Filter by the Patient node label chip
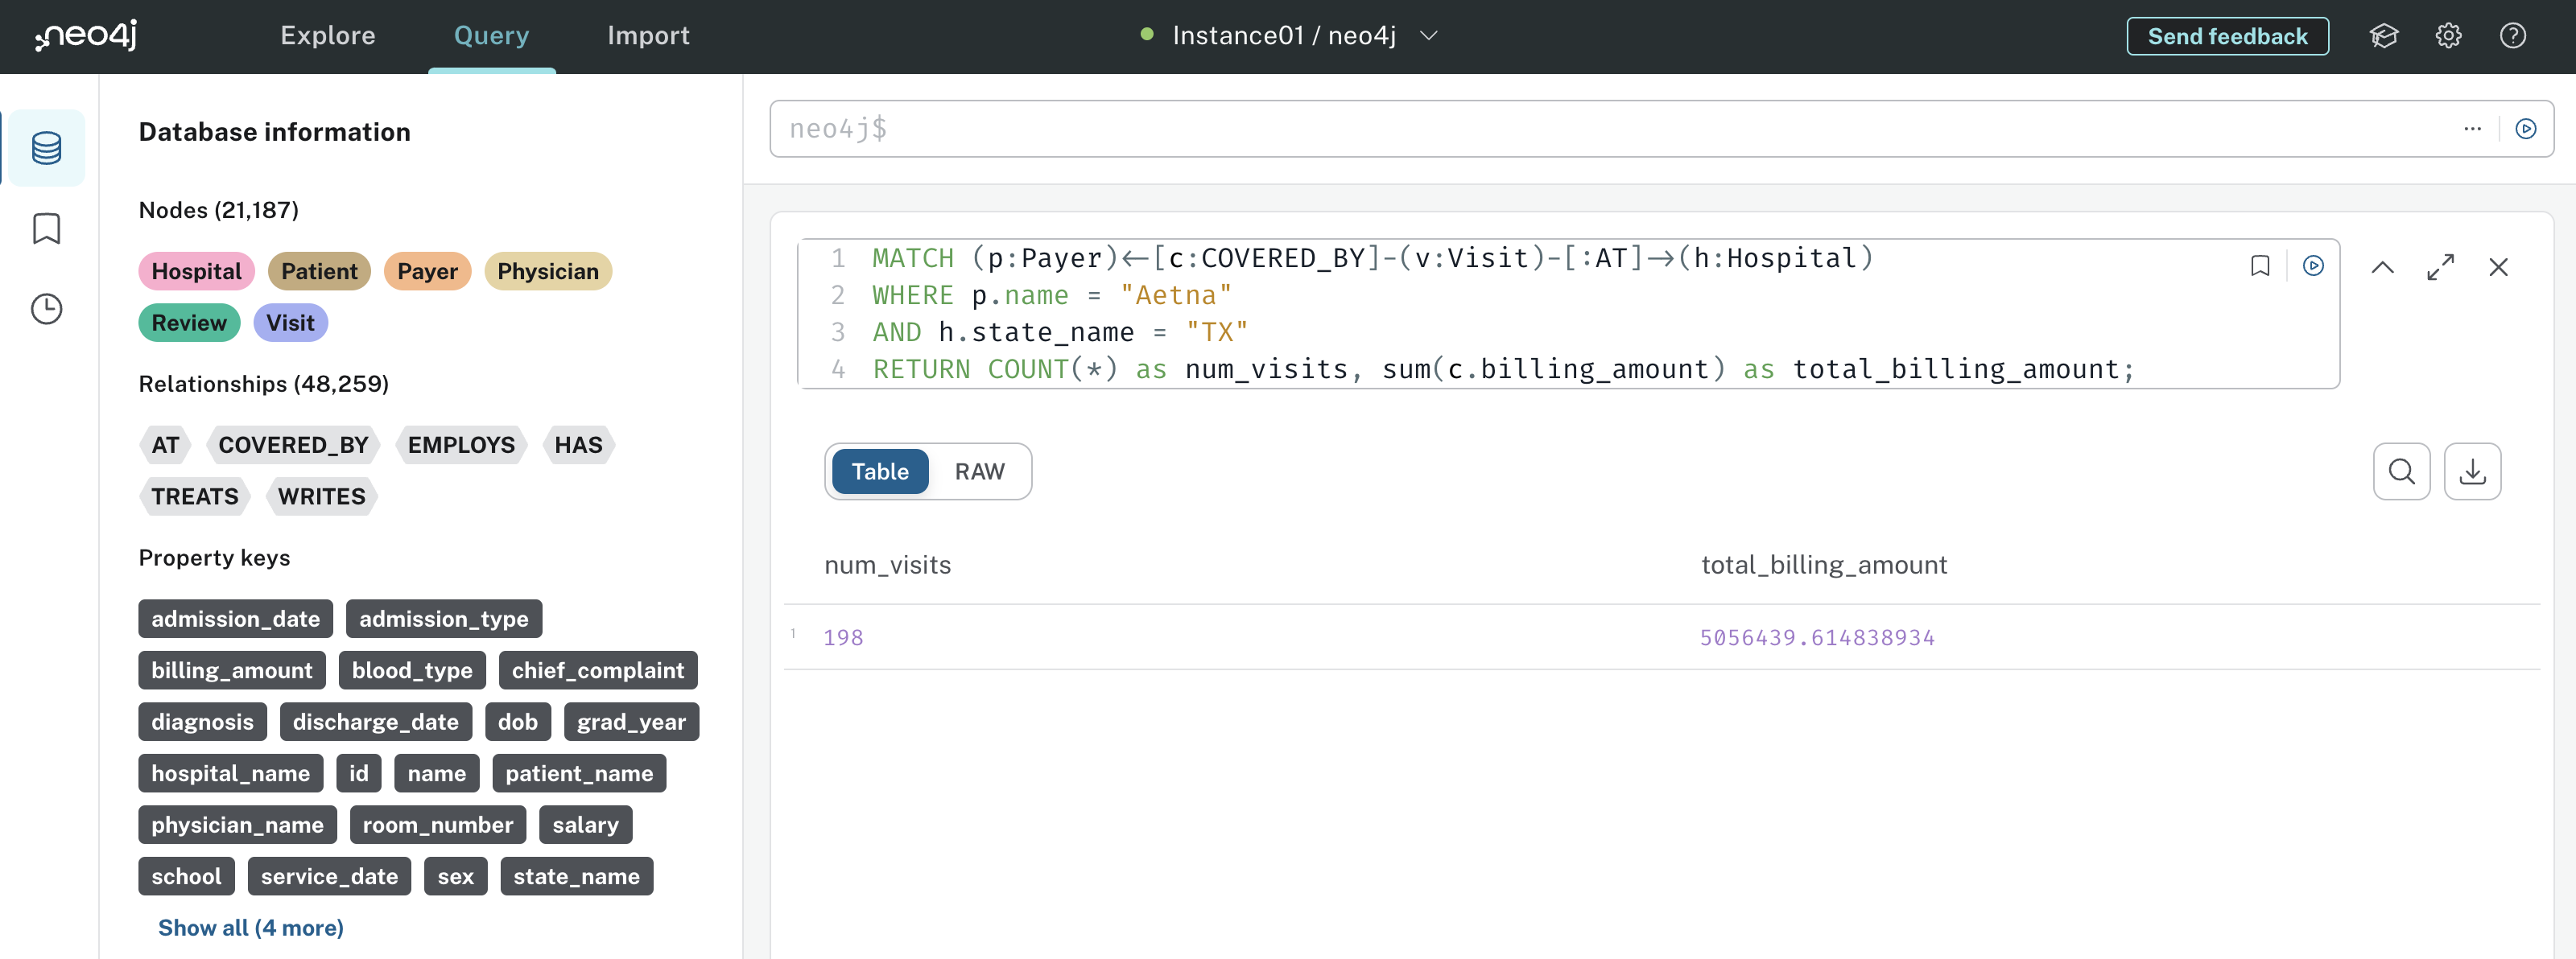This screenshot has height=959, width=2576. [319, 270]
